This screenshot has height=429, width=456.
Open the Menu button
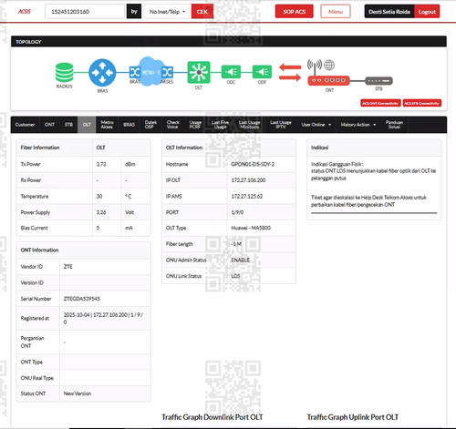336,12
